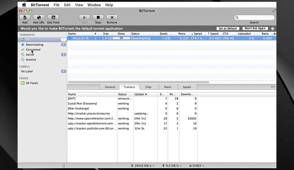The height and width of the screenshot is (170, 294).
Task: Open the View menu
Action: click(79, 5)
